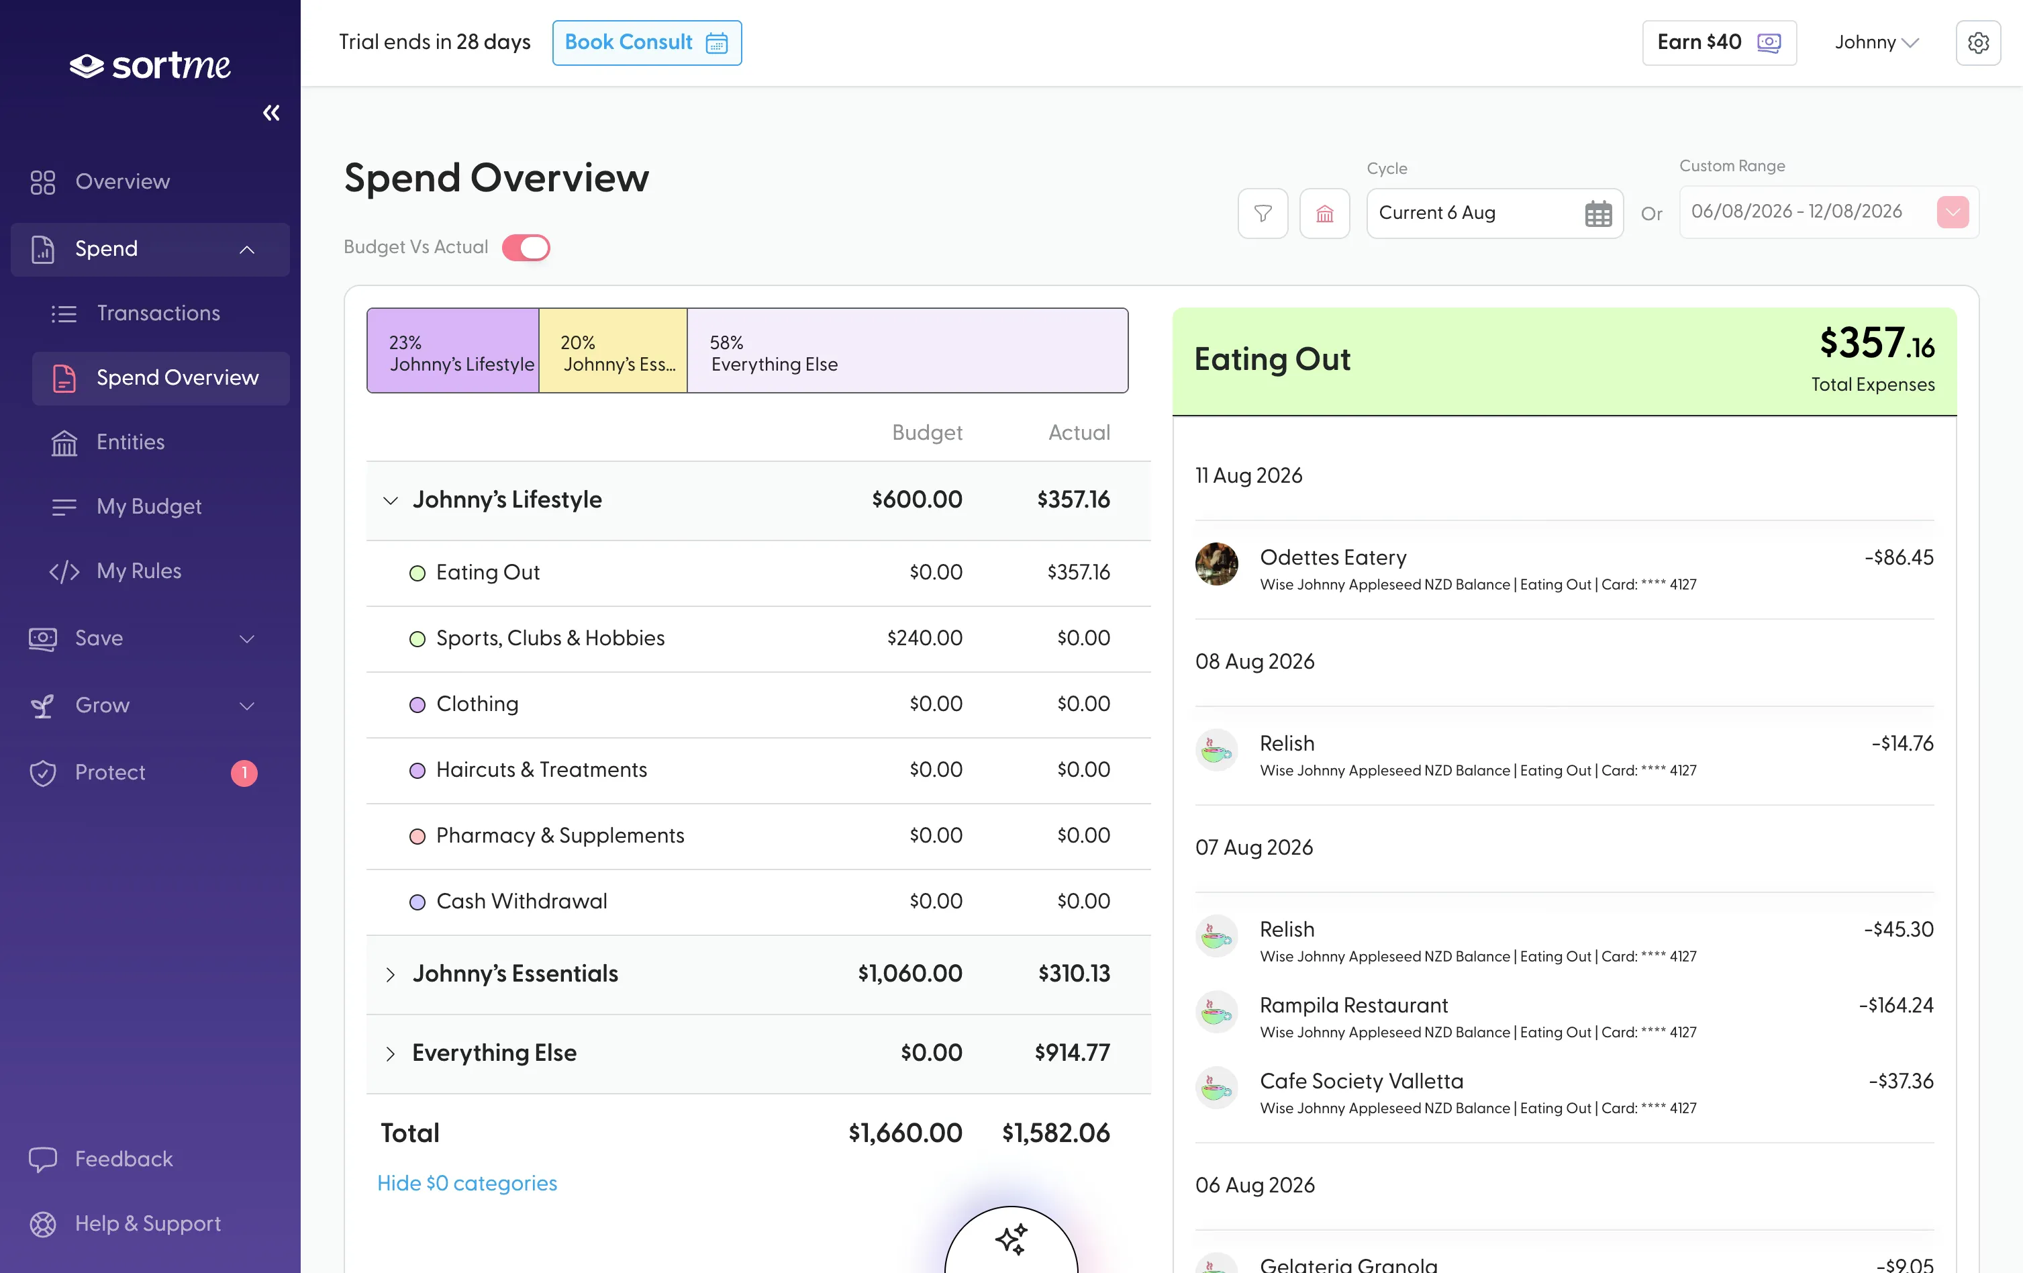Open the filter funnel icon
The width and height of the screenshot is (2023, 1273).
[1263, 214]
